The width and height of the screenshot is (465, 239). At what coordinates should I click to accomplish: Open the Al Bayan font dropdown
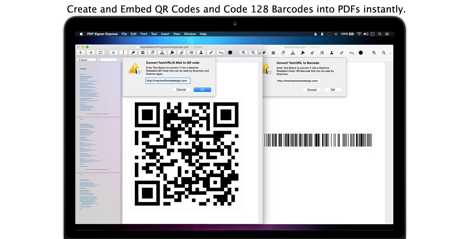[87, 60]
